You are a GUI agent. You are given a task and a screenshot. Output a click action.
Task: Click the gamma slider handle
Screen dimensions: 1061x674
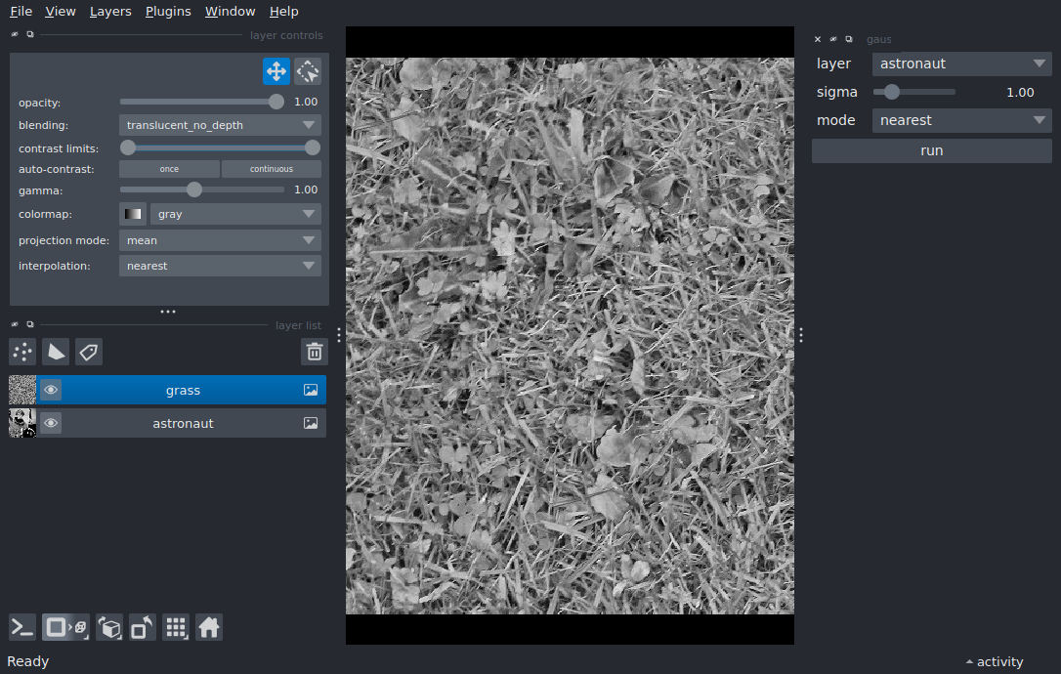pos(194,190)
